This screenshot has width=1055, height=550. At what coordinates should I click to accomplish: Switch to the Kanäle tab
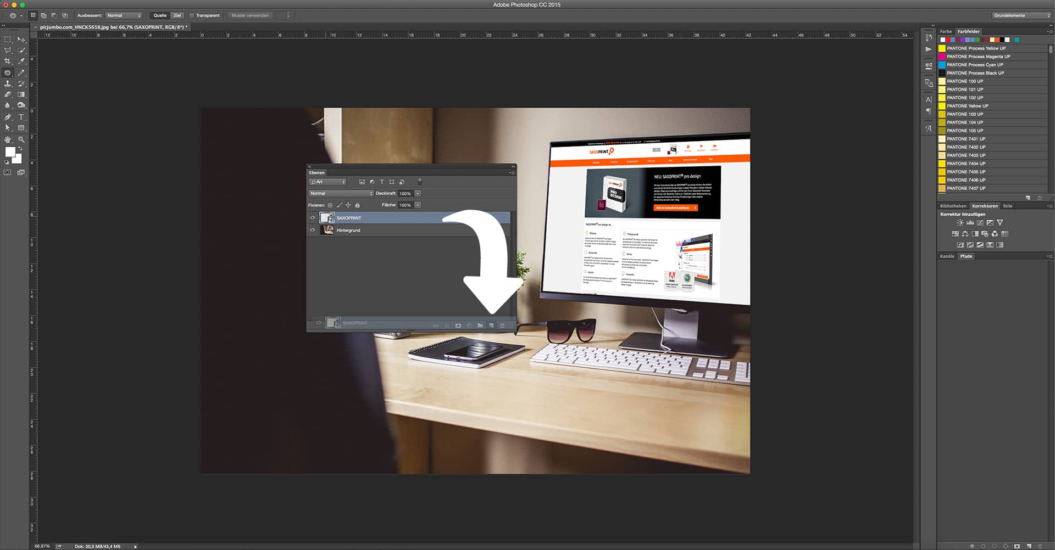946,256
